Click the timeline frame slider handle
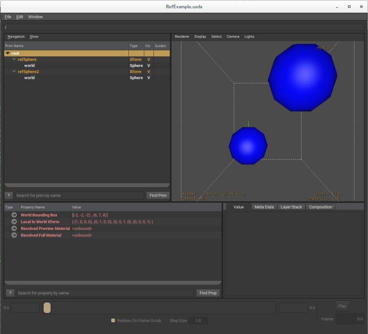Image resolution: width=368 pixels, height=334 pixels. 47,308
